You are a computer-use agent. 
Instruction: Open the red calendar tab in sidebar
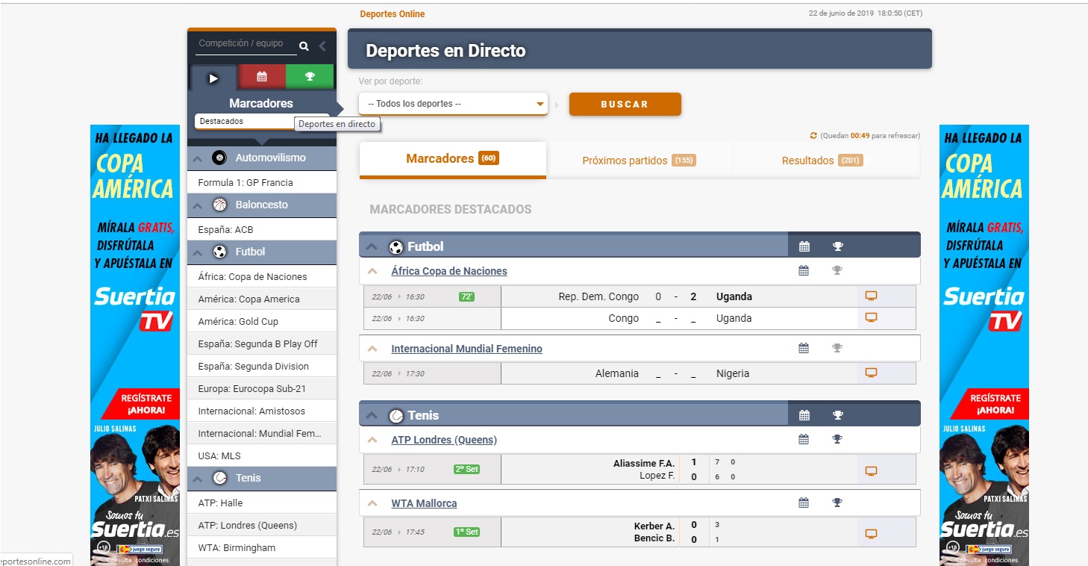click(x=261, y=77)
